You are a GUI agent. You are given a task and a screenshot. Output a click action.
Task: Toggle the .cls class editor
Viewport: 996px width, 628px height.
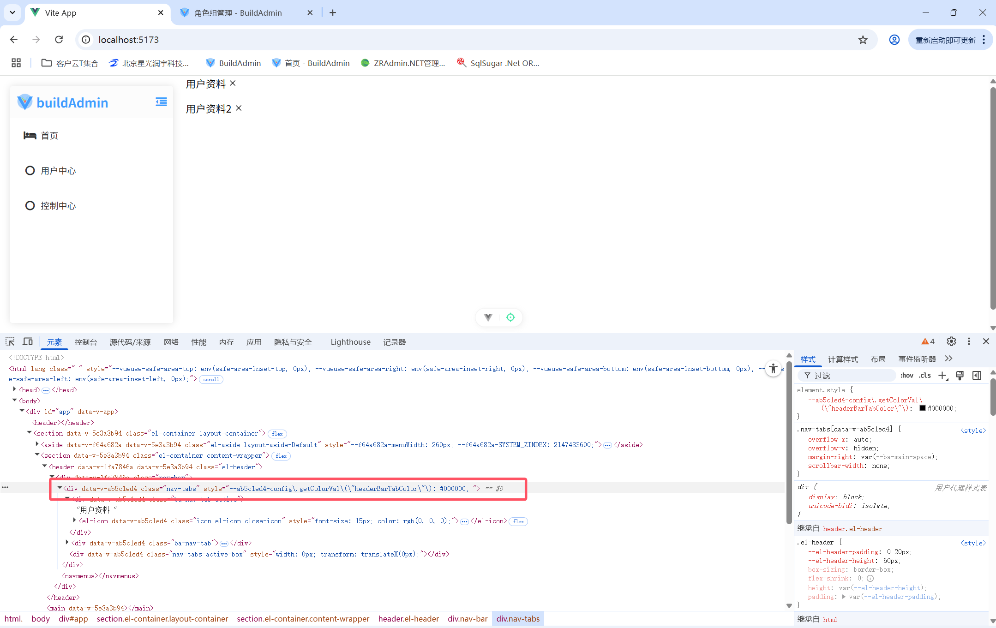click(924, 376)
